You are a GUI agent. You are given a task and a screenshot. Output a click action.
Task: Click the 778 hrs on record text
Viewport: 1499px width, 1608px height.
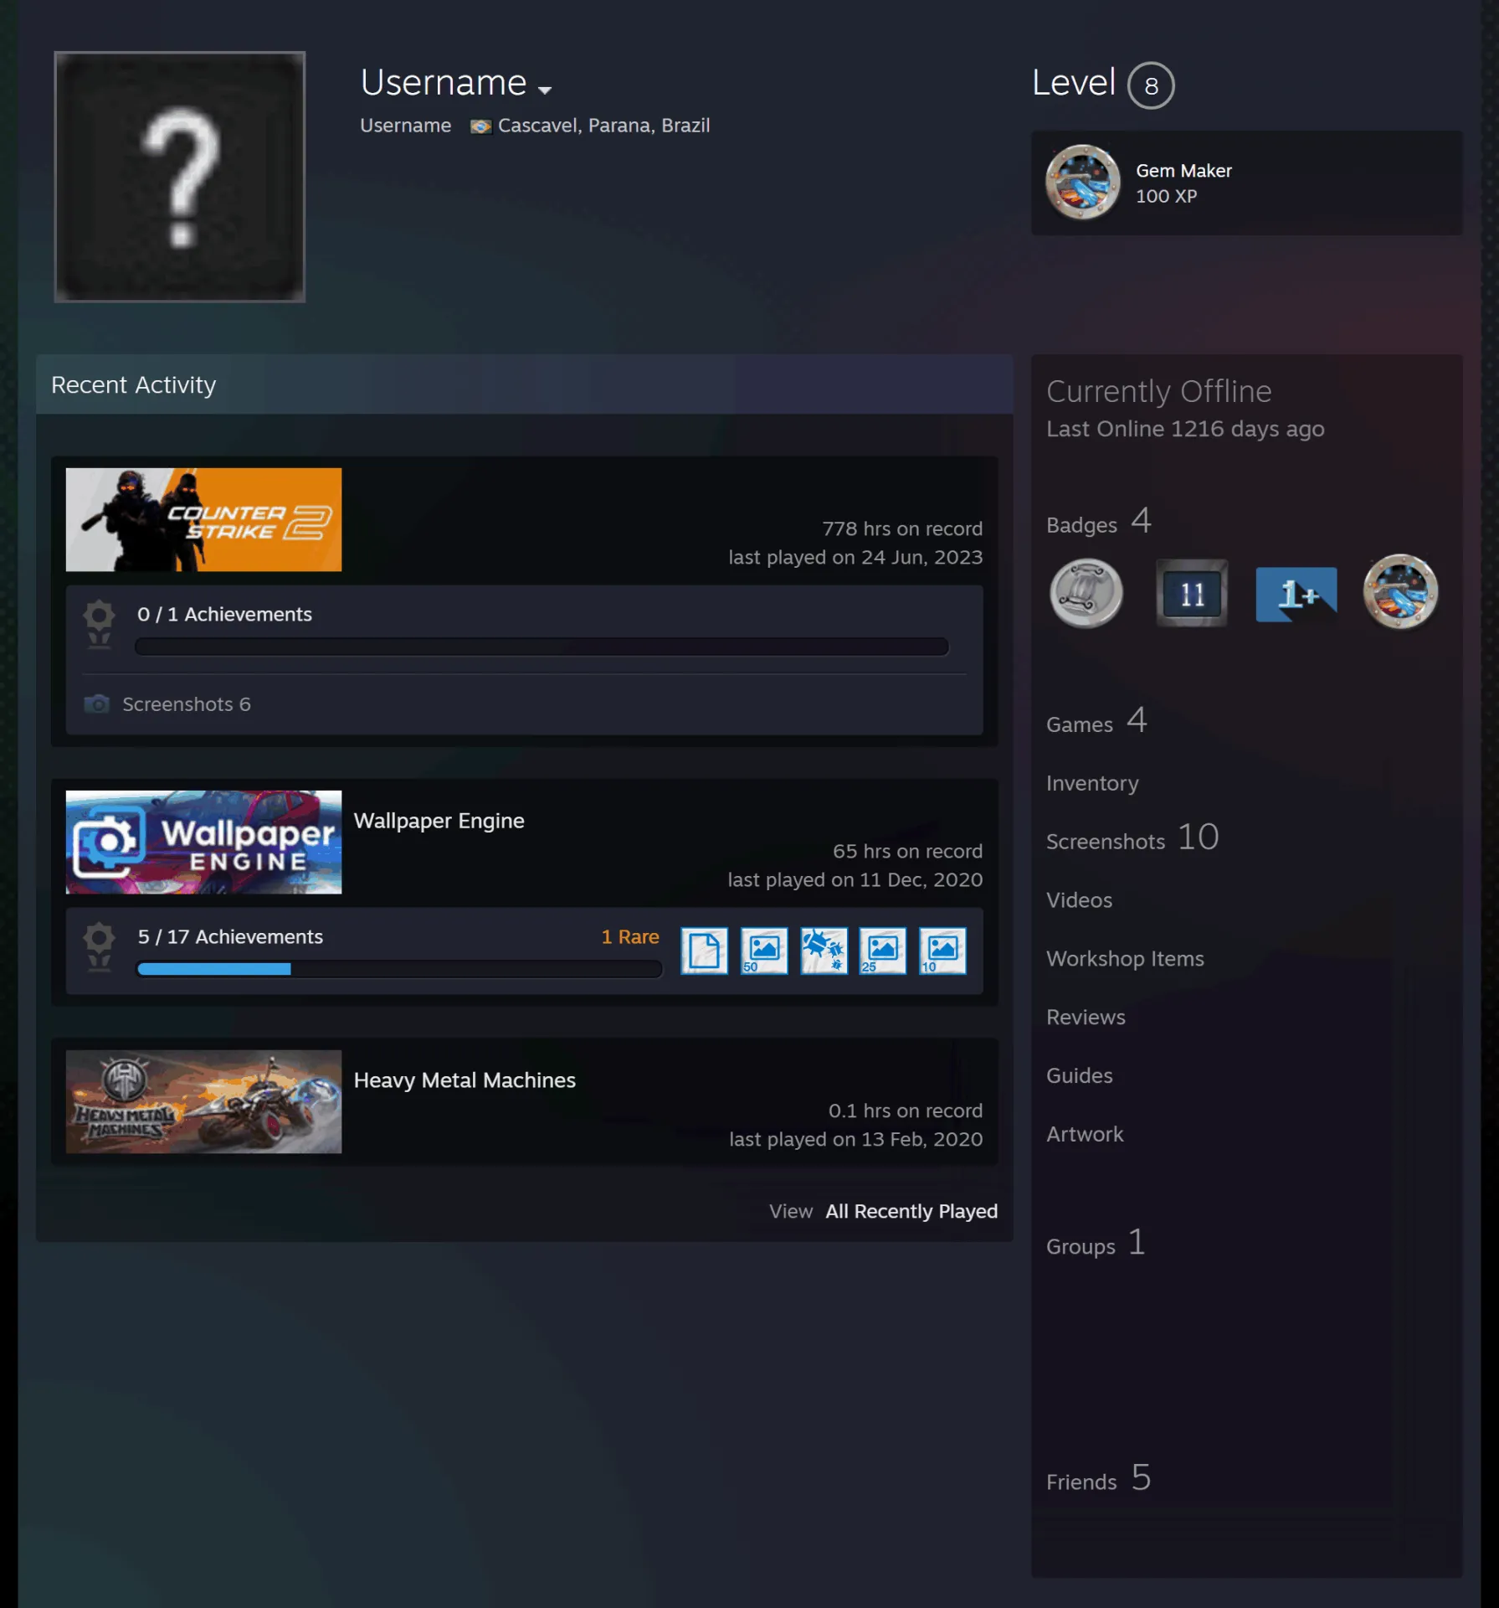[x=901, y=529]
